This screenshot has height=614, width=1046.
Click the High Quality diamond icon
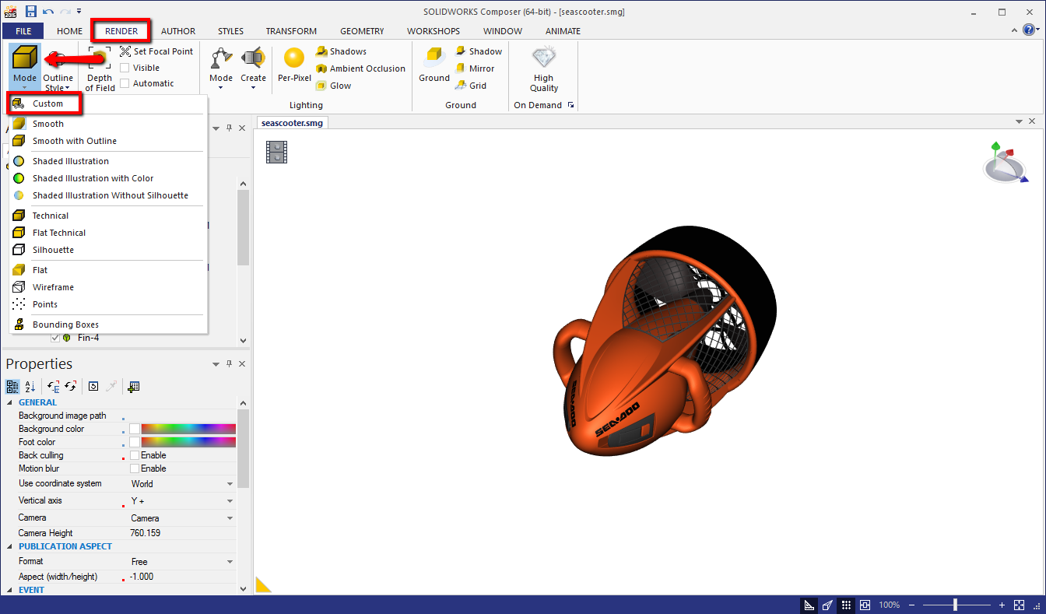point(543,58)
